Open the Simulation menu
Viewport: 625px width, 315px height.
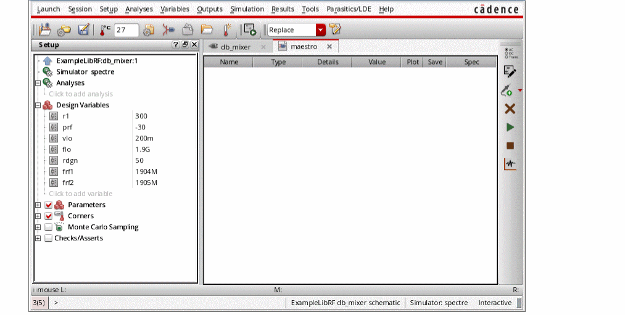pyautogui.click(x=247, y=9)
